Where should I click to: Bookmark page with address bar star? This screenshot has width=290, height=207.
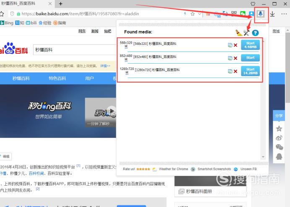[x=192, y=14]
